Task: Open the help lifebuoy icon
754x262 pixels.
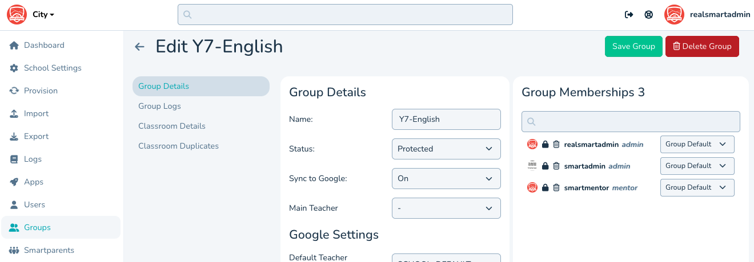Action: tap(649, 15)
